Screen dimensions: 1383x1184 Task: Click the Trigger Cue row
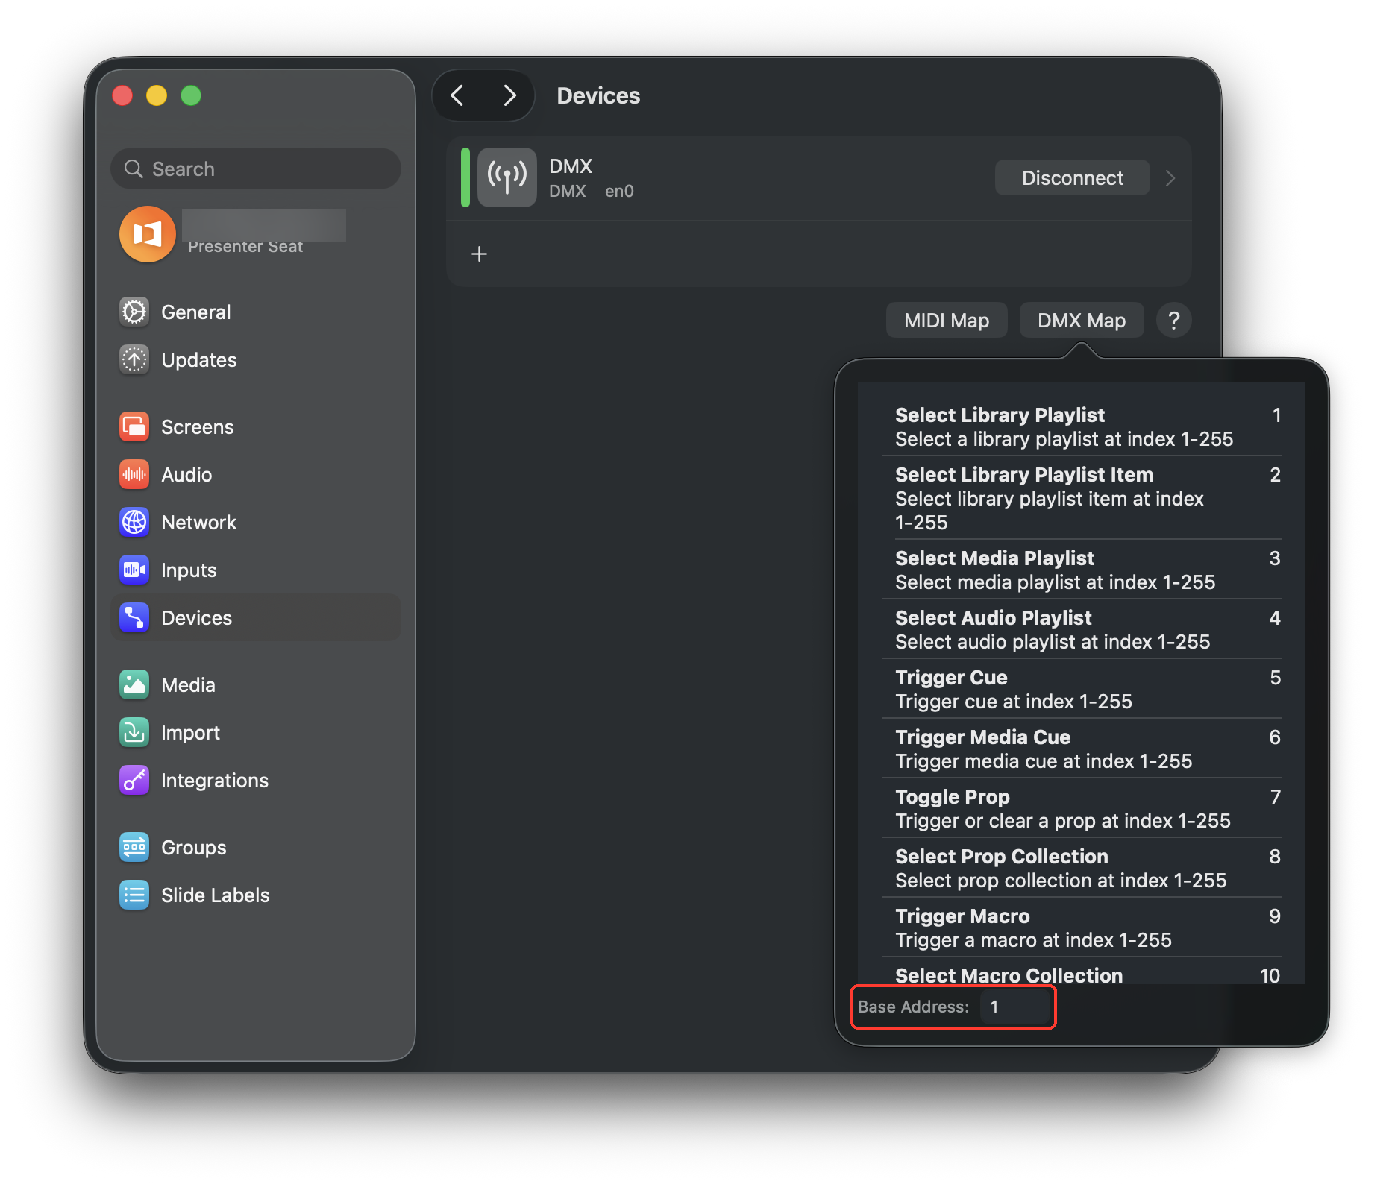1082,689
